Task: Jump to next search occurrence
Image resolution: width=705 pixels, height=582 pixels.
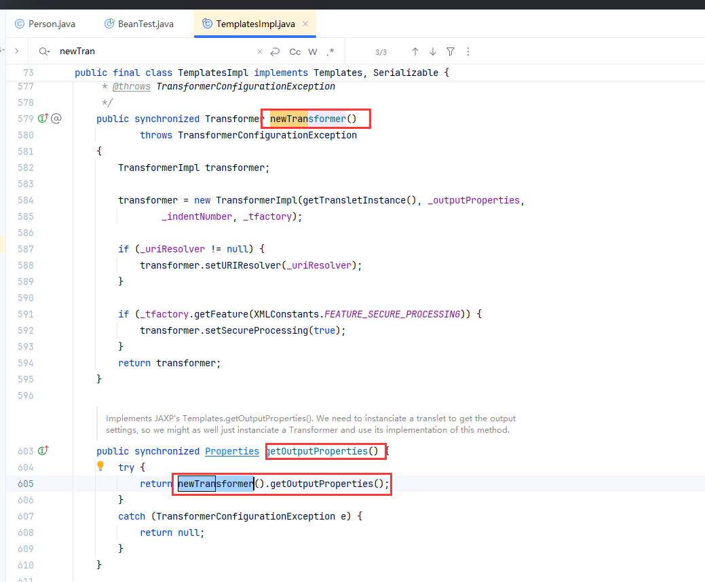Action: [433, 52]
